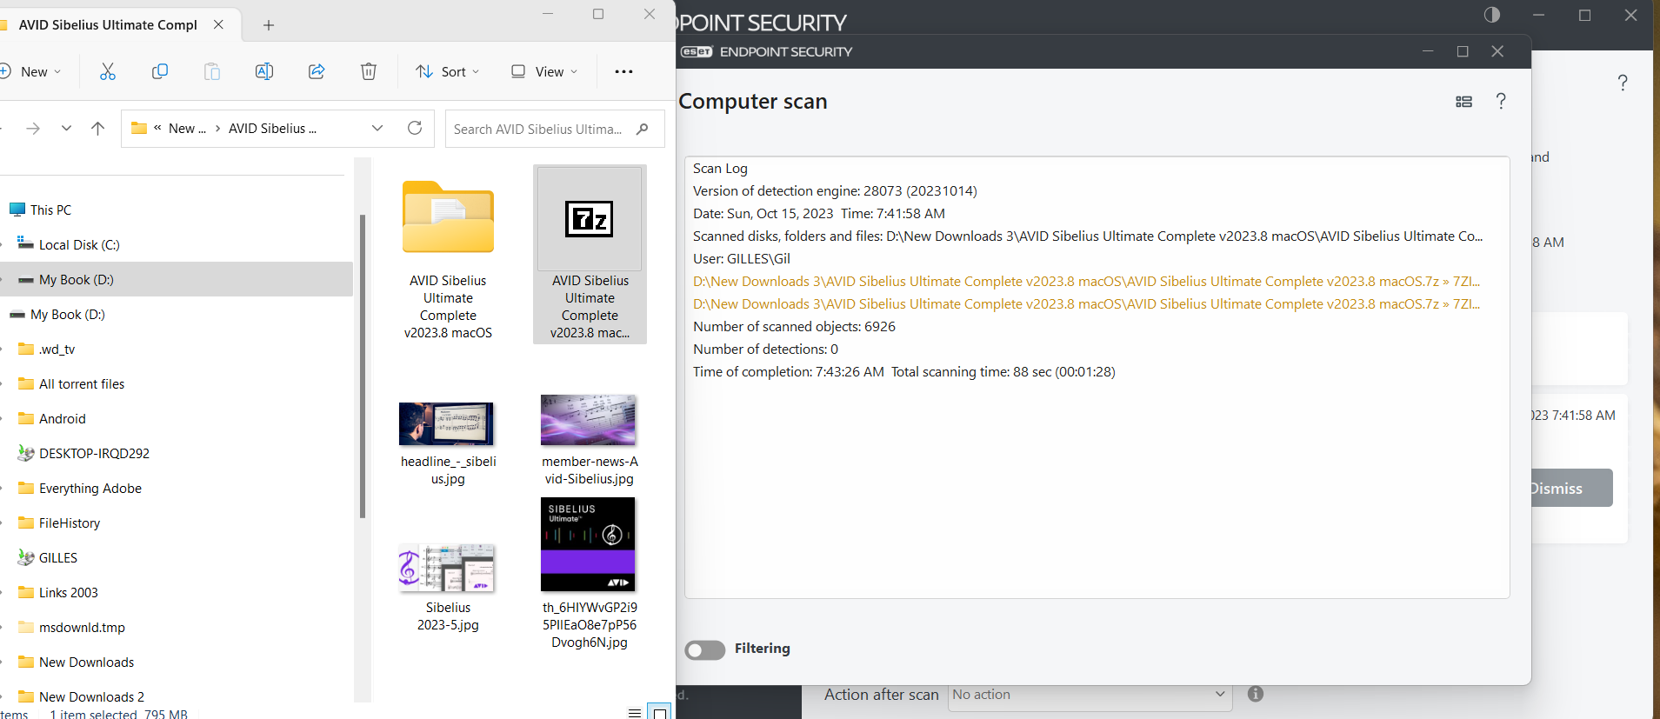Select This PC in navigation pane
This screenshot has height=719, width=1660.
coord(50,210)
